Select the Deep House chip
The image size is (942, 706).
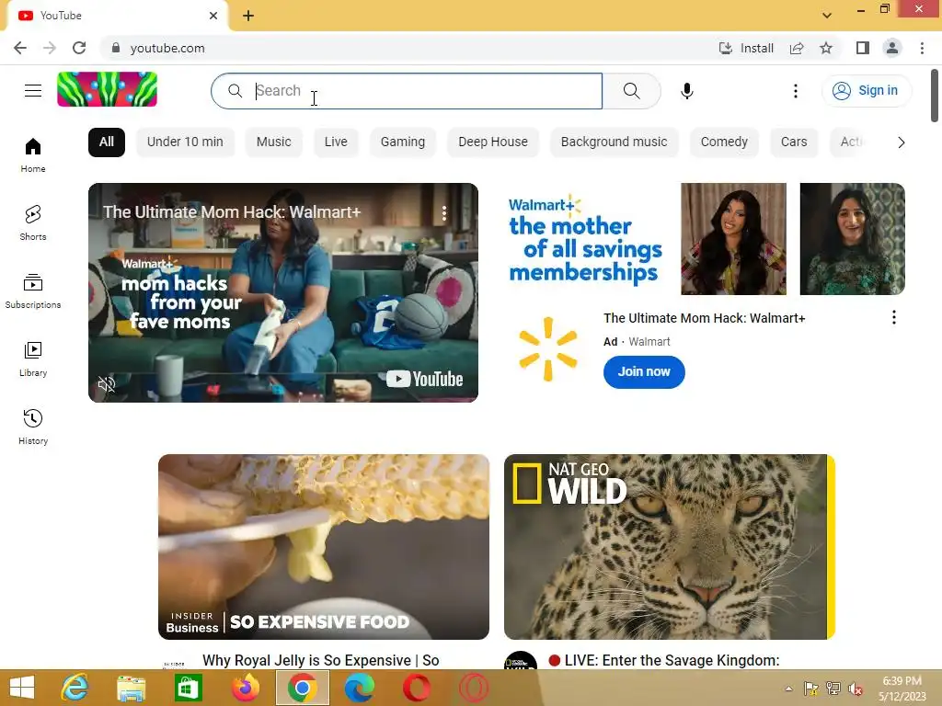click(493, 142)
